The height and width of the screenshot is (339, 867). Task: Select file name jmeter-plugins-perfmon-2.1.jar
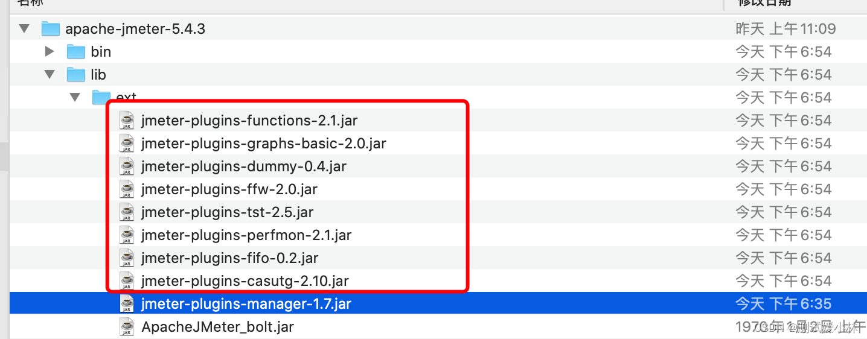tap(246, 235)
